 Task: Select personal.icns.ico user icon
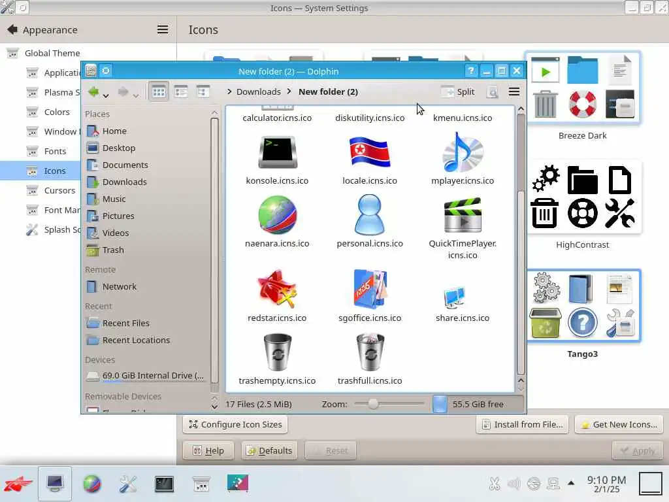[x=370, y=214]
